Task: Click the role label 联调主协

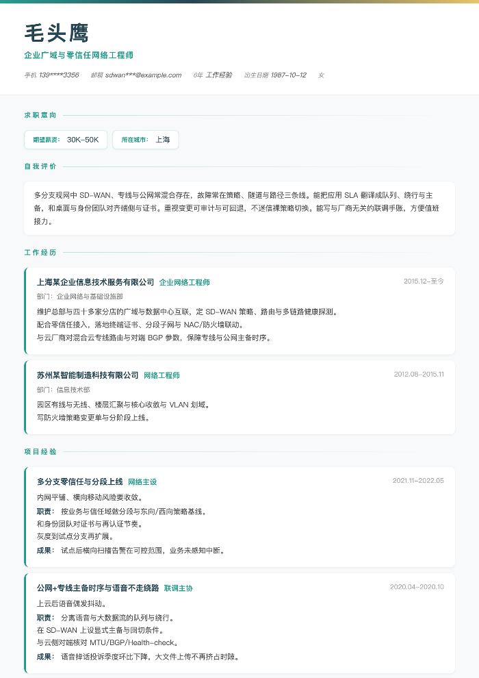Action: tap(179, 588)
